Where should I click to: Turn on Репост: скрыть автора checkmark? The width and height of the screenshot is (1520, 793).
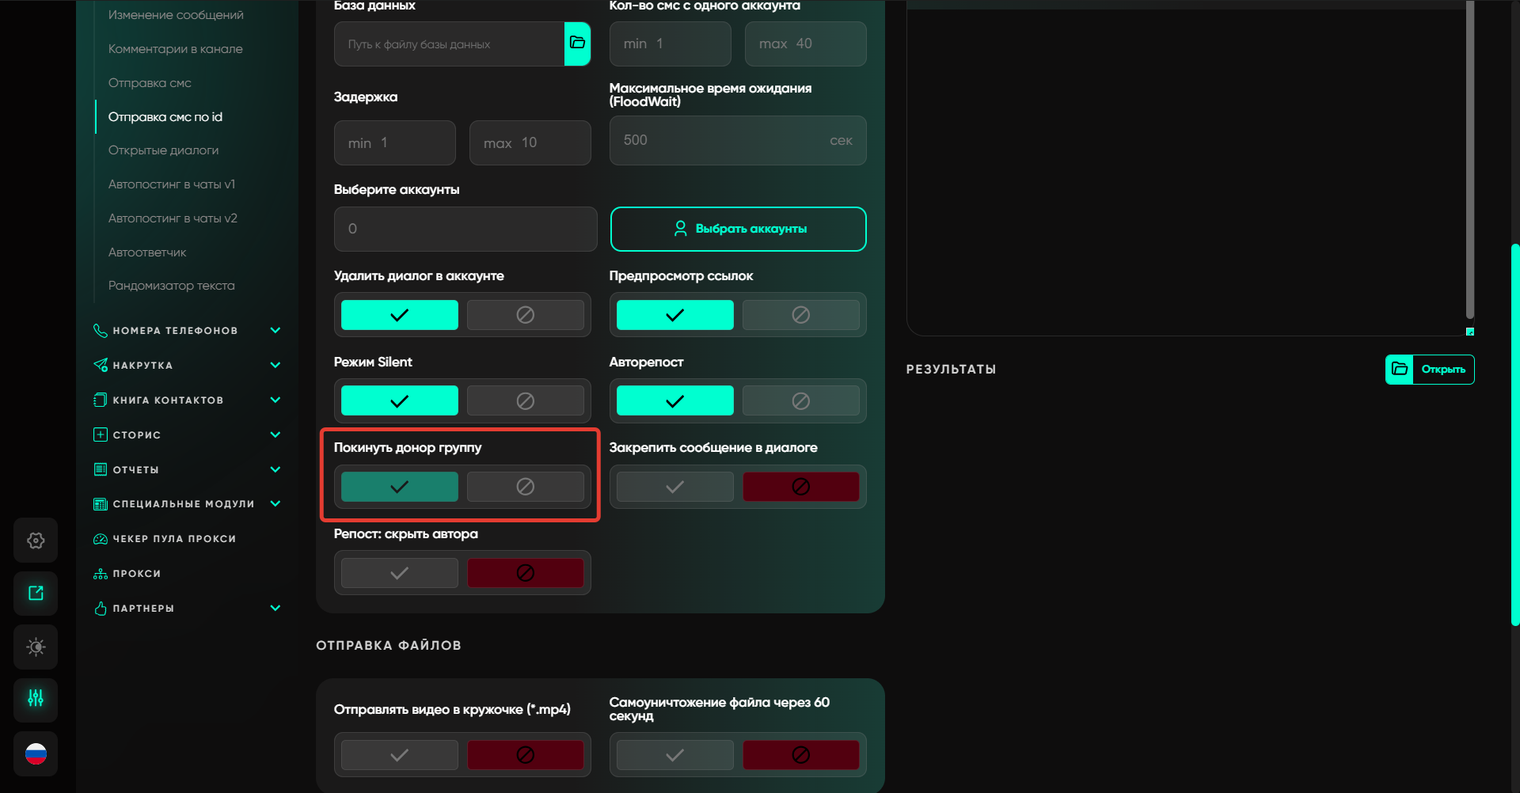(x=399, y=573)
